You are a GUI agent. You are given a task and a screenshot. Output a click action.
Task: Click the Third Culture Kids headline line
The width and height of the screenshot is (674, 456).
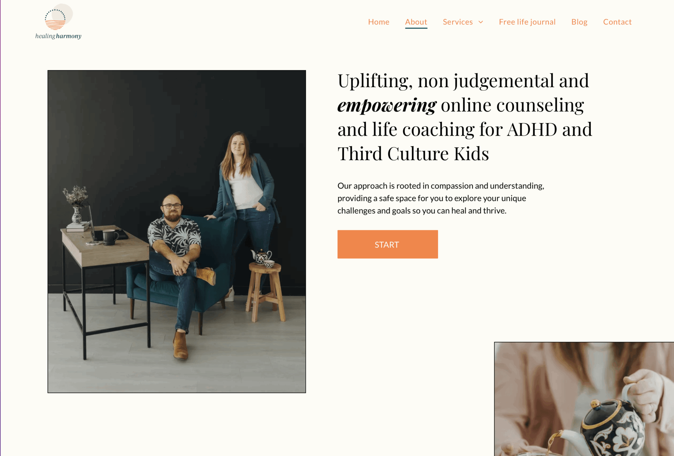pos(413,154)
